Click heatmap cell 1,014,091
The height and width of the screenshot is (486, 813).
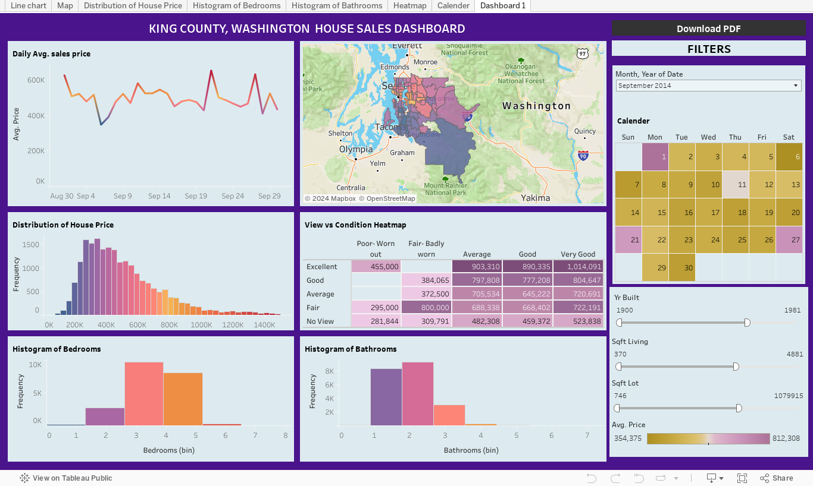click(x=578, y=267)
